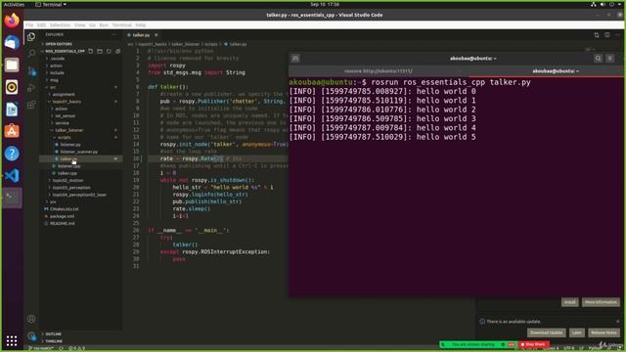
Task: Open talker.cpp in explorer
Action: coord(67,174)
